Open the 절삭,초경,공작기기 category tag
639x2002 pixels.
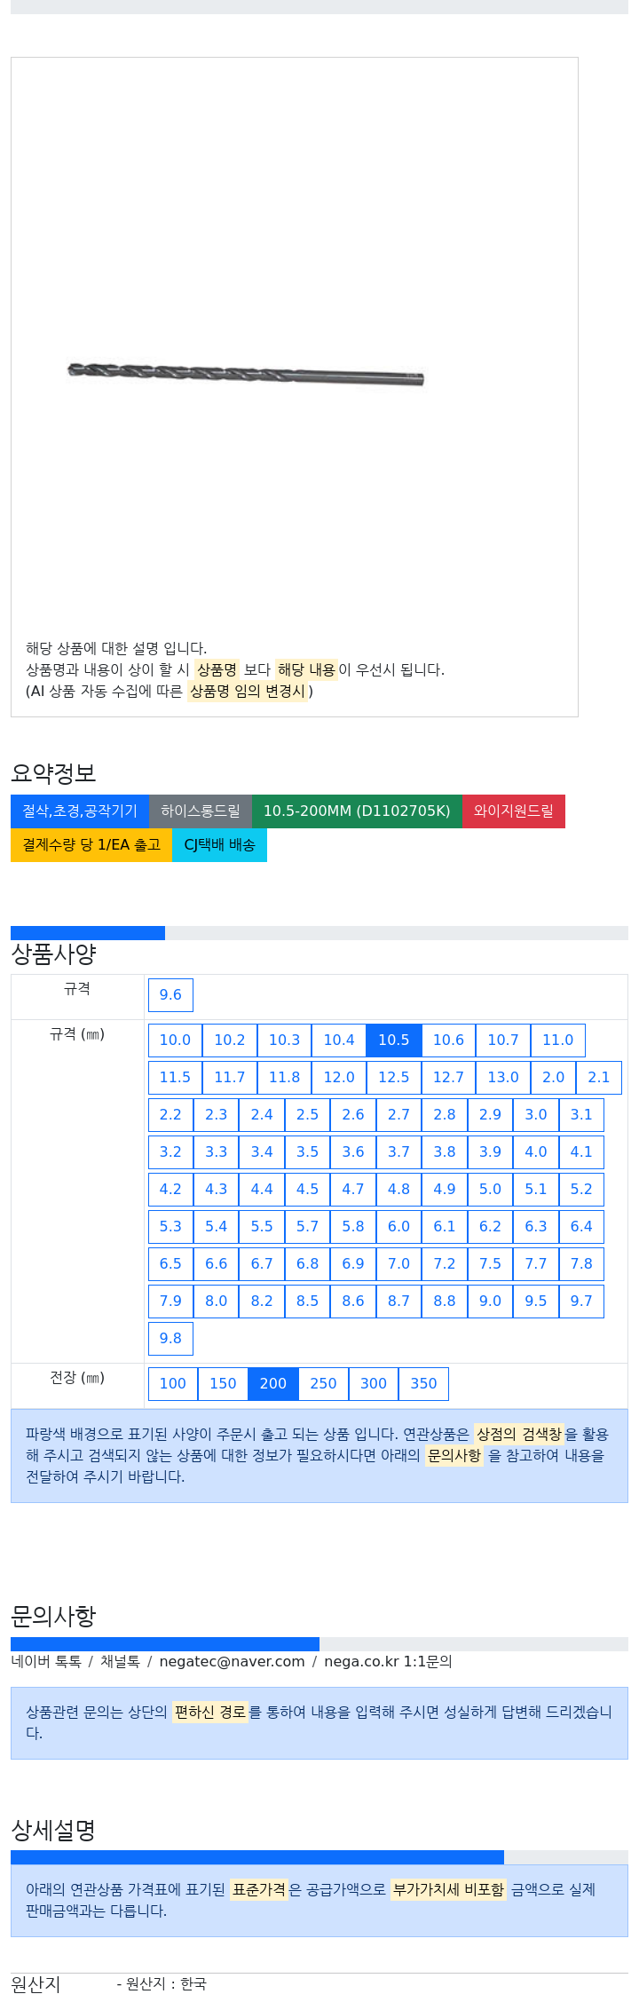pyautogui.click(x=80, y=811)
